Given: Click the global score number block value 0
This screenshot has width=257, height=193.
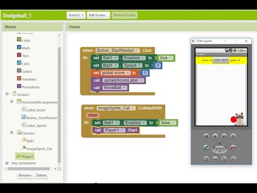Looking at the screenshot, I should [145, 73].
